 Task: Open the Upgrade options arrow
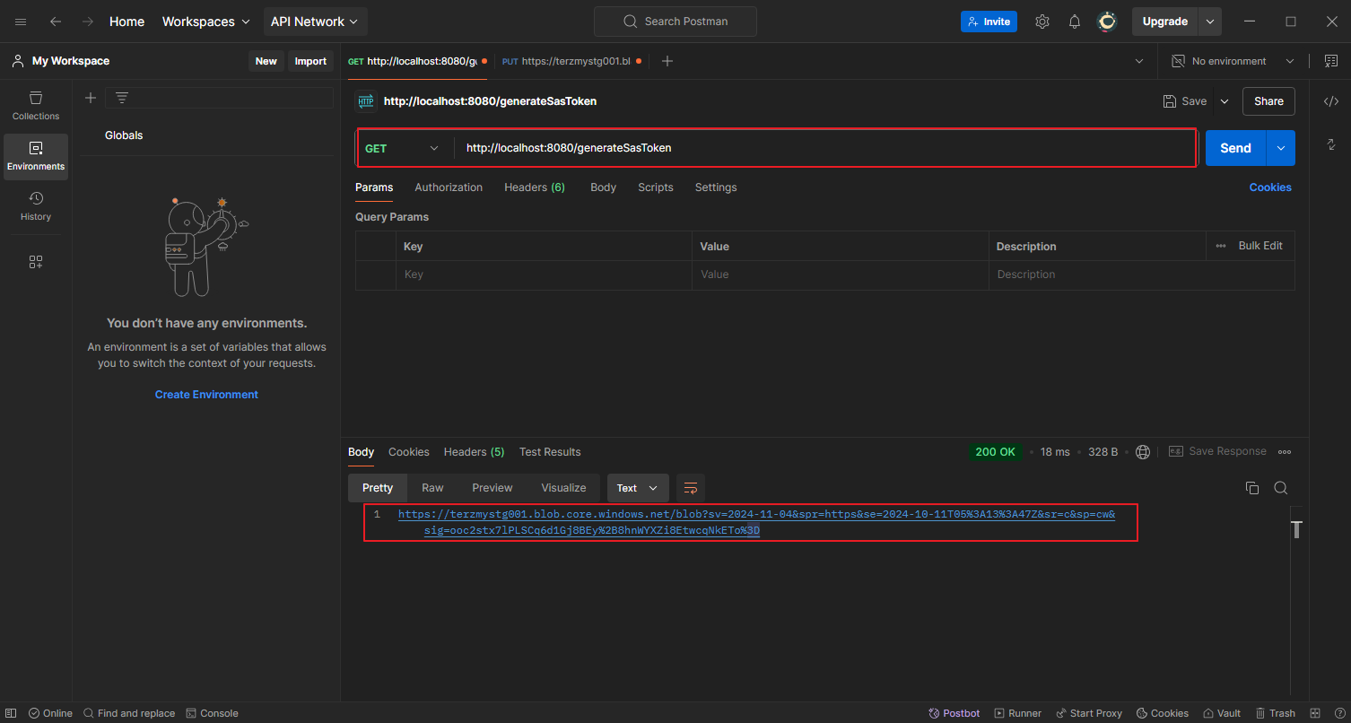[x=1210, y=22]
